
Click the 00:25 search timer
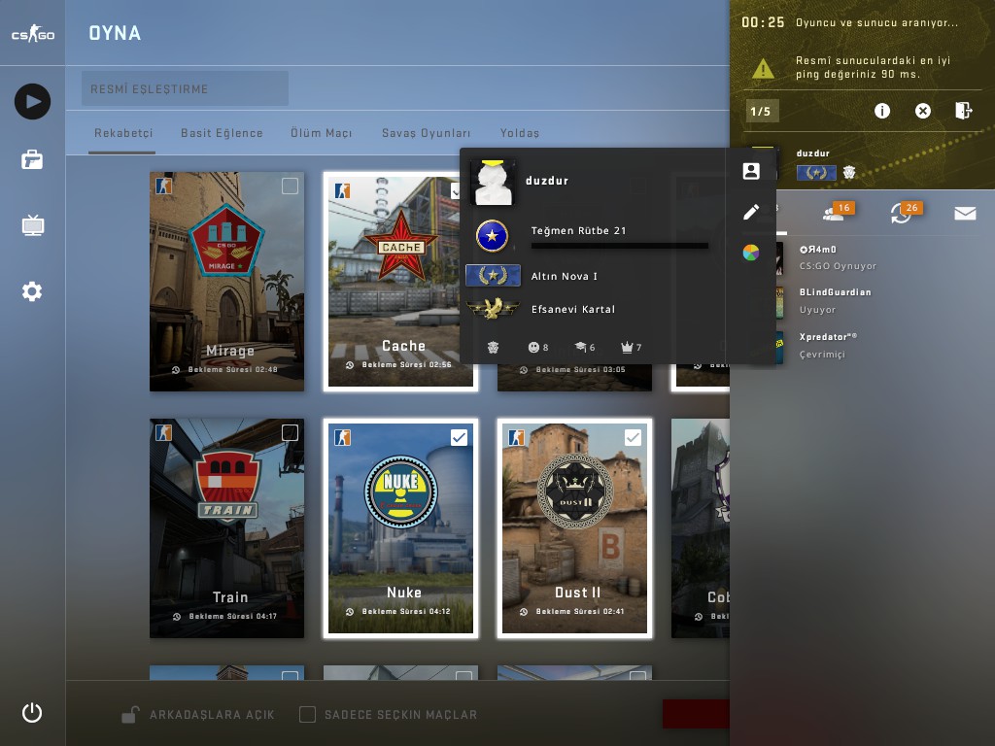click(763, 22)
